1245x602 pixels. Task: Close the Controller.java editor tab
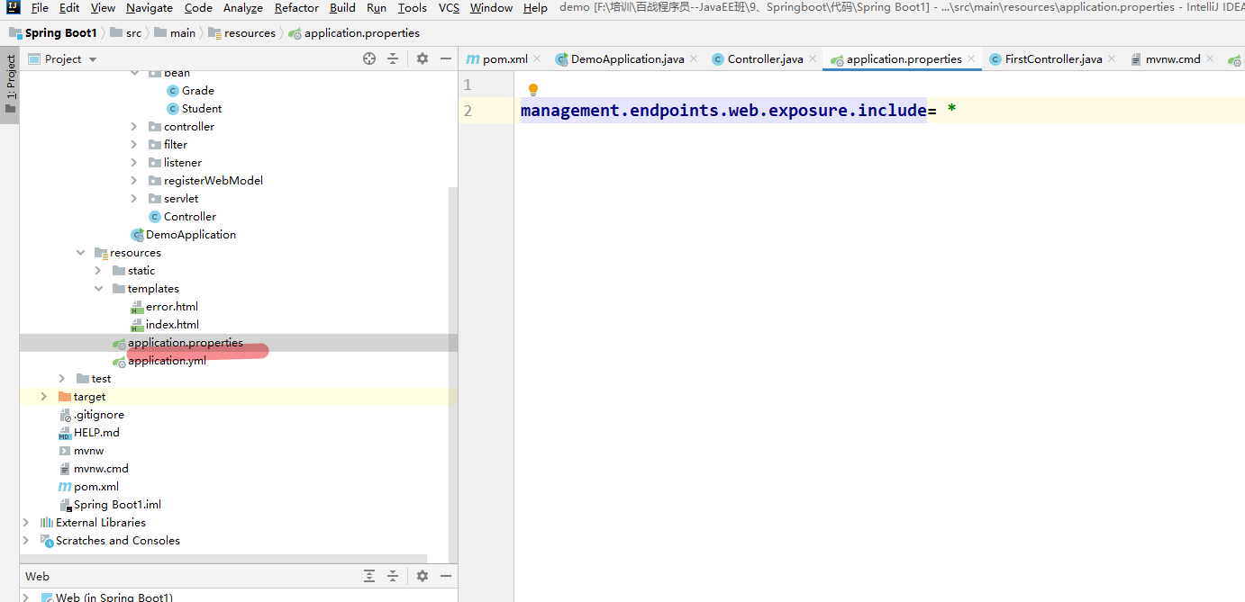point(813,58)
